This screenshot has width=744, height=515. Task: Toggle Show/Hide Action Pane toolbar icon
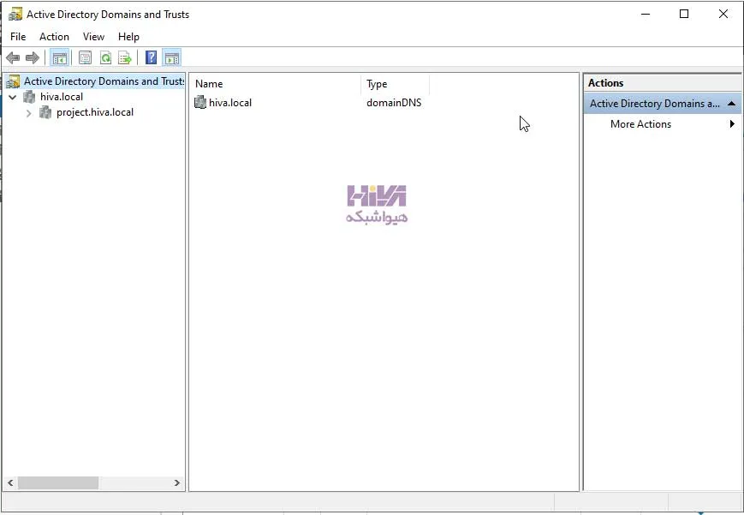click(x=172, y=58)
